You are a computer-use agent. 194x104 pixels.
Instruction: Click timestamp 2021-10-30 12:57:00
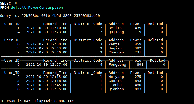pyautogui.click(x=47, y=65)
